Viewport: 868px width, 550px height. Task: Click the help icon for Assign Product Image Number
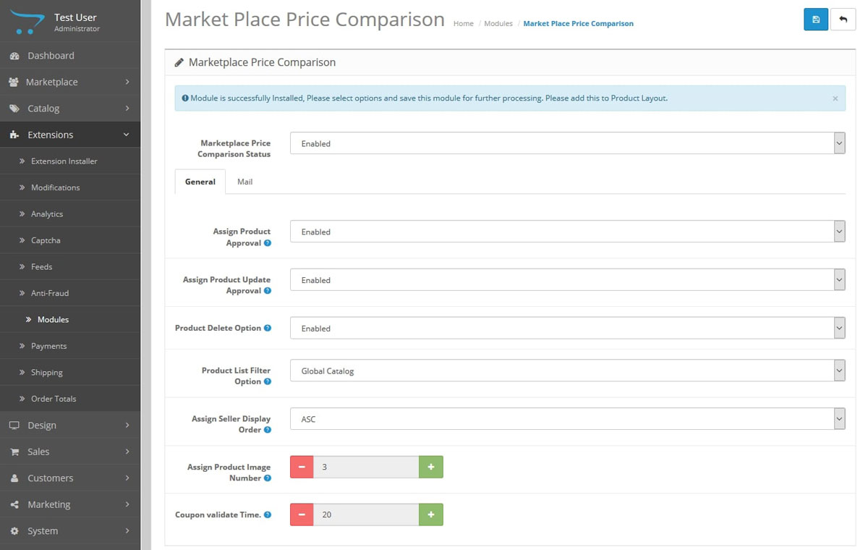pyautogui.click(x=268, y=478)
